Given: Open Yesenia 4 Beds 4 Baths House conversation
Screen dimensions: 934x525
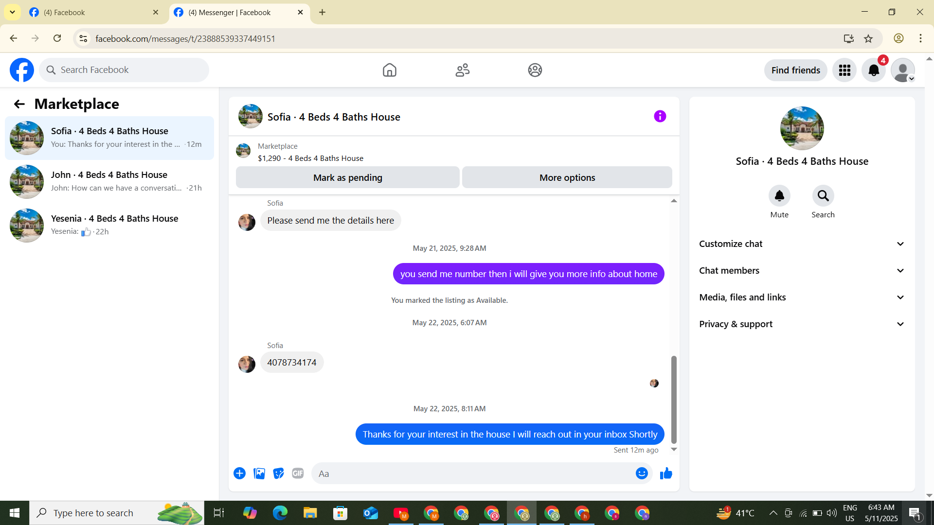Looking at the screenshot, I should click(x=109, y=226).
